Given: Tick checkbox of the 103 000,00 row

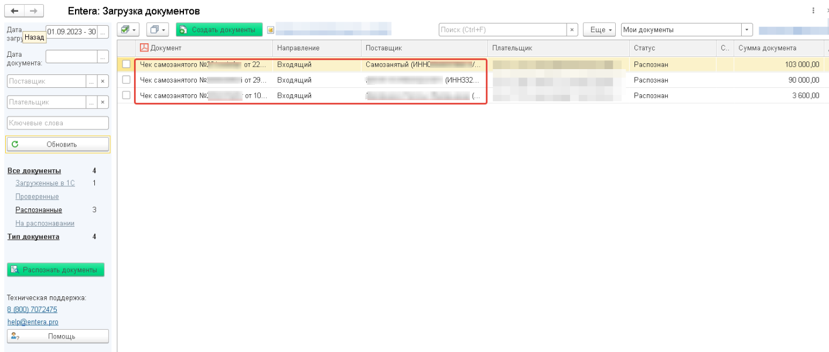Looking at the screenshot, I should [126, 64].
